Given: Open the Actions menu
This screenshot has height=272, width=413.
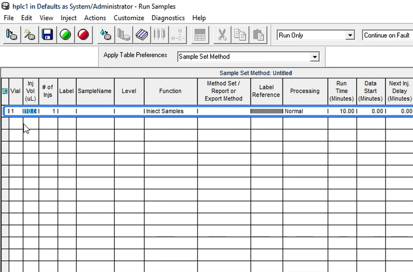Looking at the screenshot, I should pos(95,18).
